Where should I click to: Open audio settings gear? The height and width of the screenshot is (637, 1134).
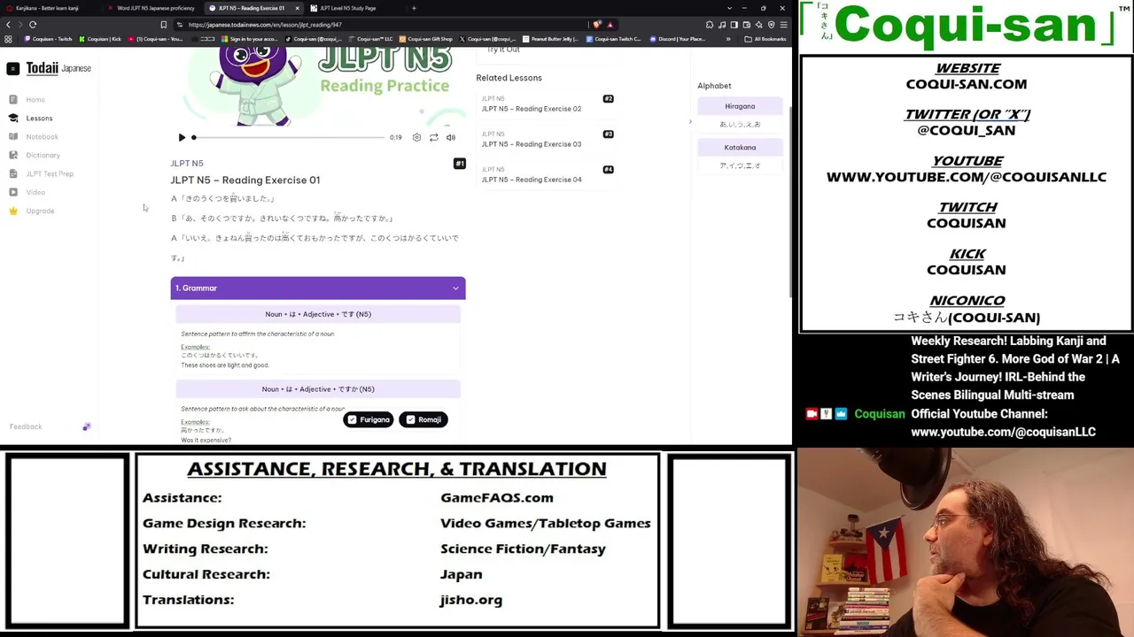click(x=416, y=137)
